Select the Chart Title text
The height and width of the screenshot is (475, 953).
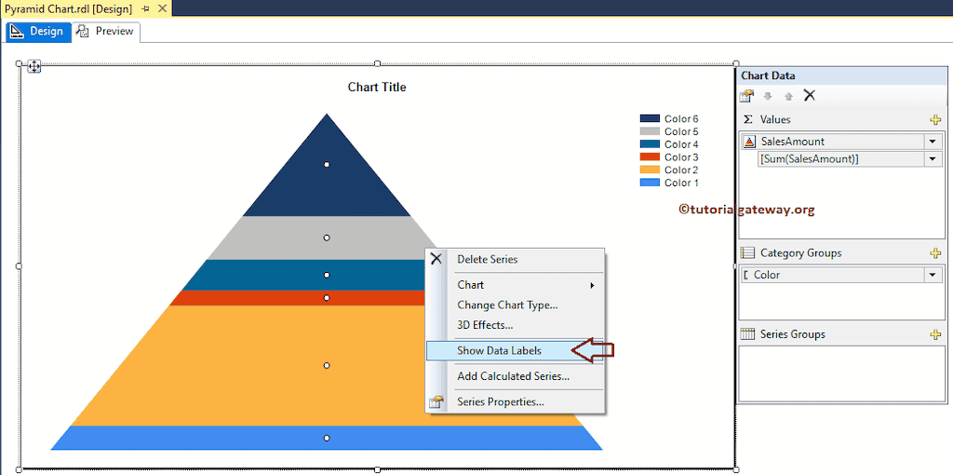(377, 87)
